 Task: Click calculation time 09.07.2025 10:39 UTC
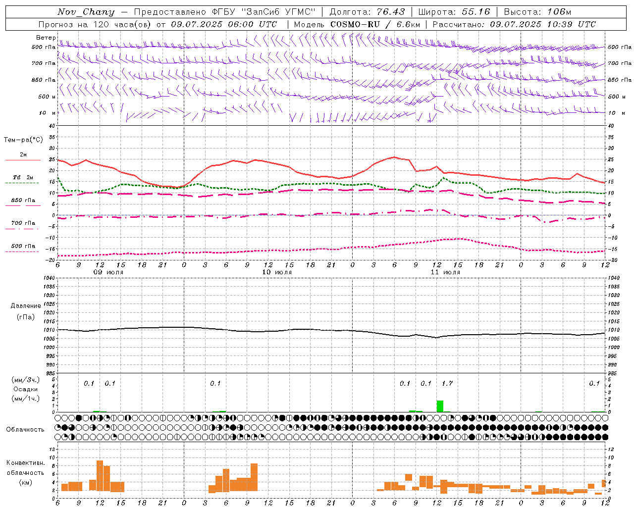click(x=543, y=24)
